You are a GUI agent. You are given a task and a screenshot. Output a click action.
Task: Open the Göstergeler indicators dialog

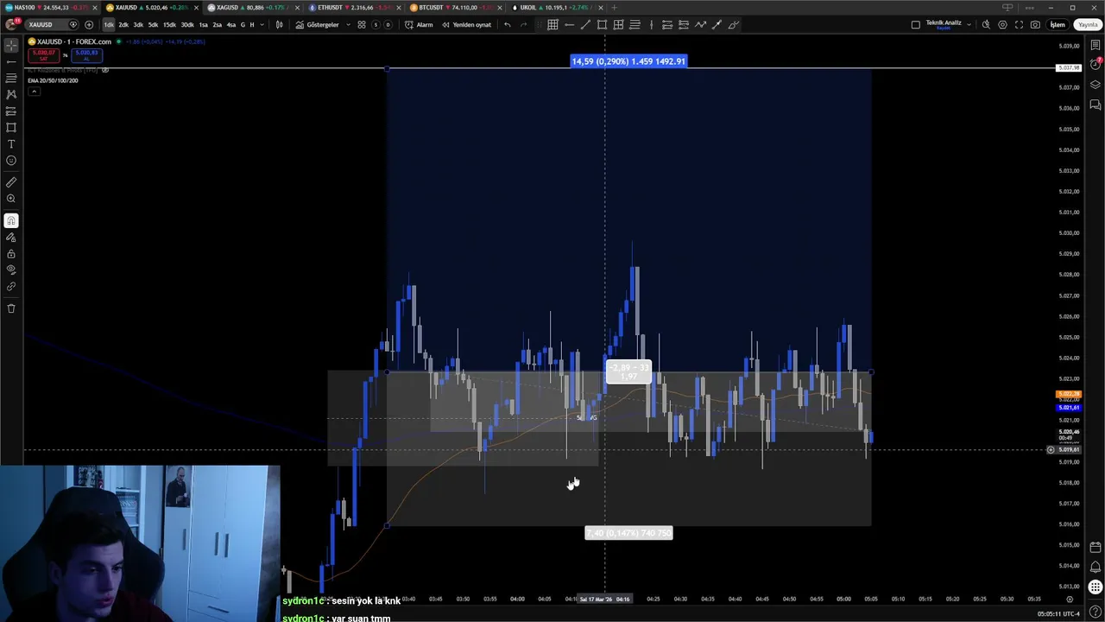[x=318, y=24]
